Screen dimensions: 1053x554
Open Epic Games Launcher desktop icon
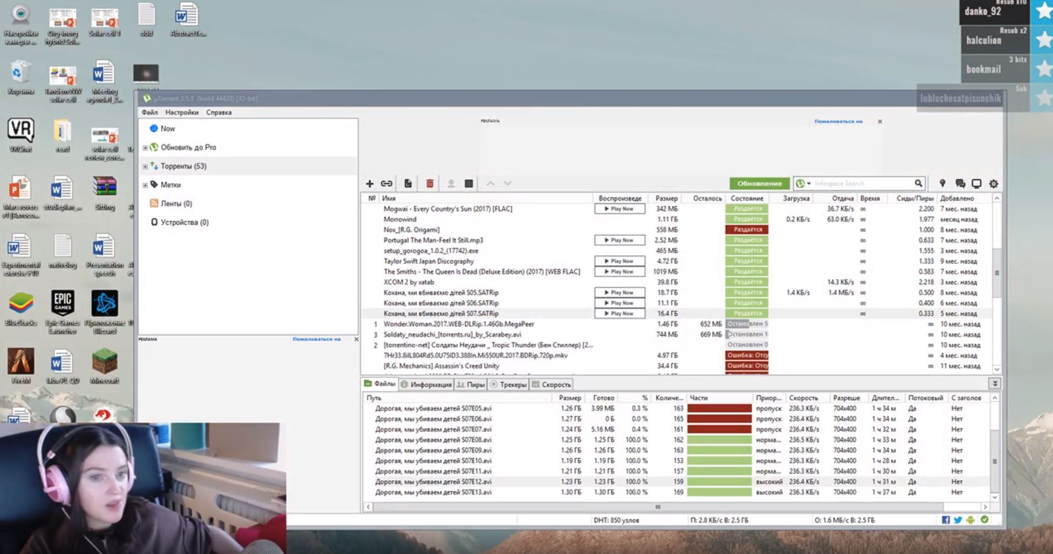tap(62, 311)
